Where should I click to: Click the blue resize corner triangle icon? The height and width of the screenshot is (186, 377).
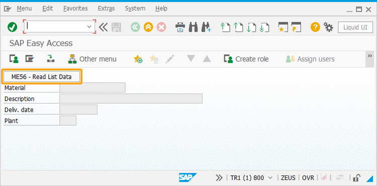click(369, 178)
